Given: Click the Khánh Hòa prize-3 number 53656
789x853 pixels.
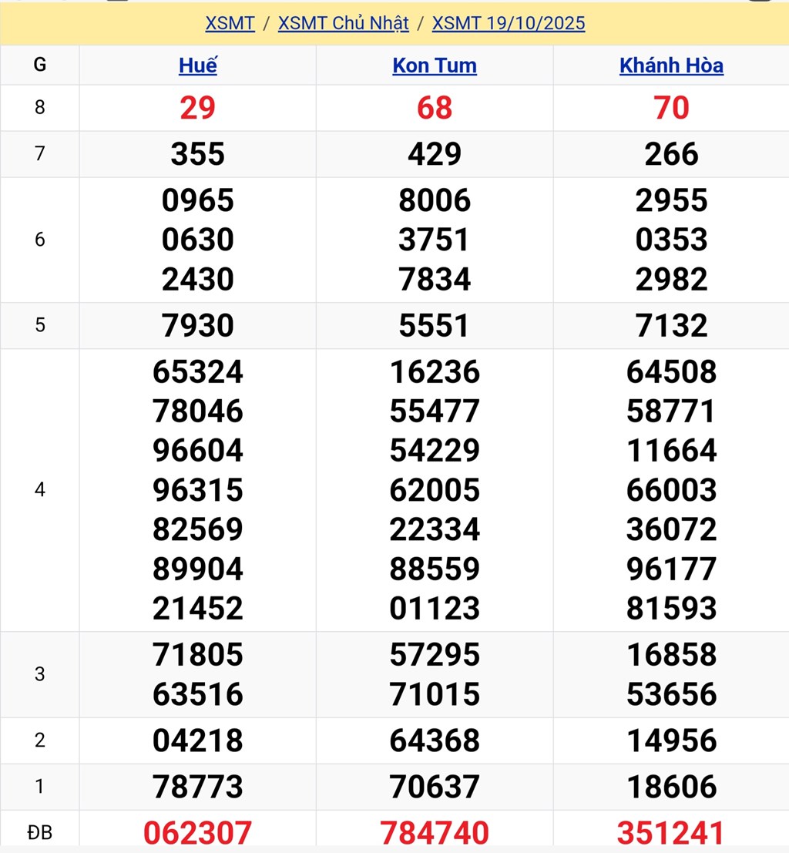Looking at the screenshot, I should point(671,694).
